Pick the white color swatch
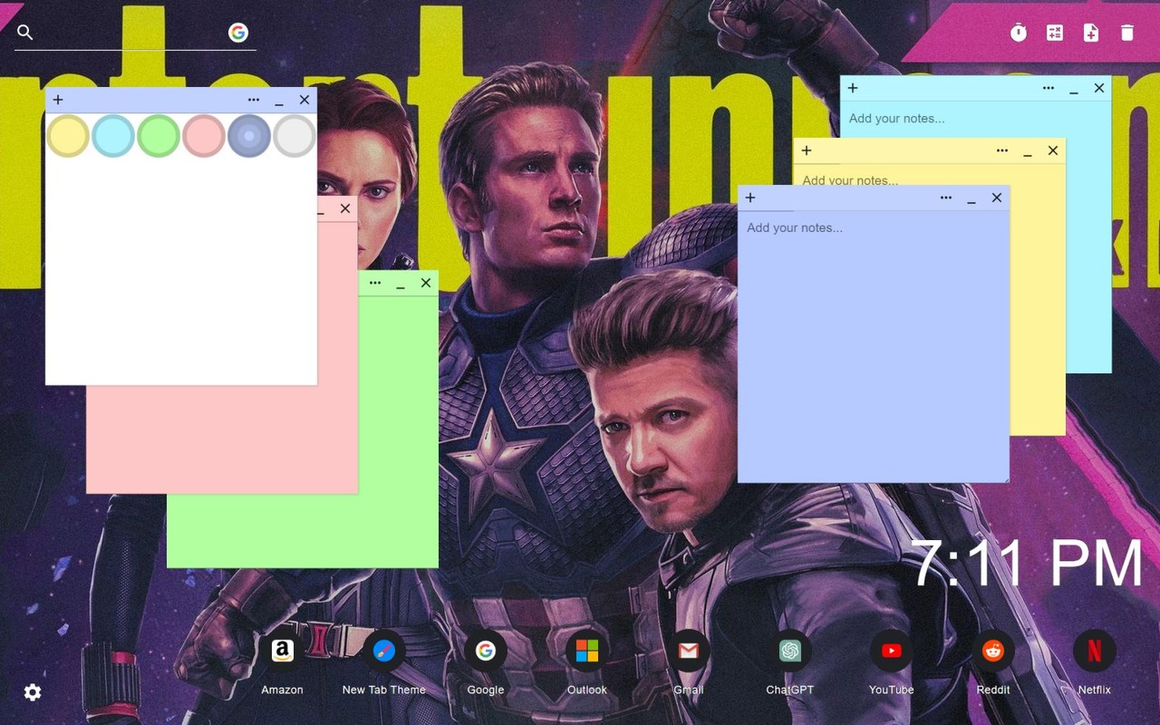1160x725 pixels. (x=295, y=136)
